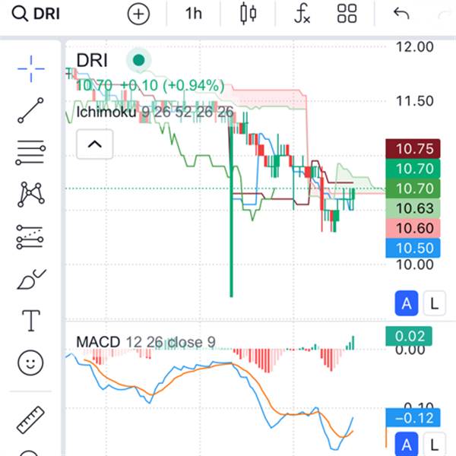The width and height of the screenshot is (456, 456).
Task: Collapse the indicator legend with chevron
Action: (95, 144)
